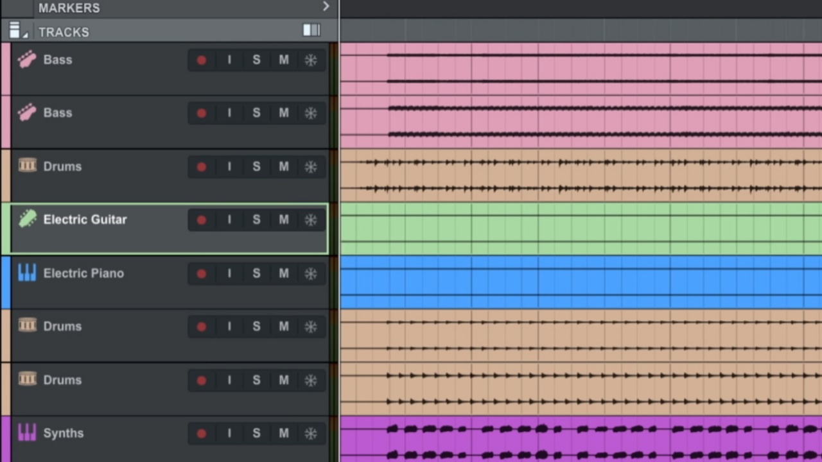Click the blue color strip of Electric Piano
Screen dimensions: 822x462
(x=6, y=282)
